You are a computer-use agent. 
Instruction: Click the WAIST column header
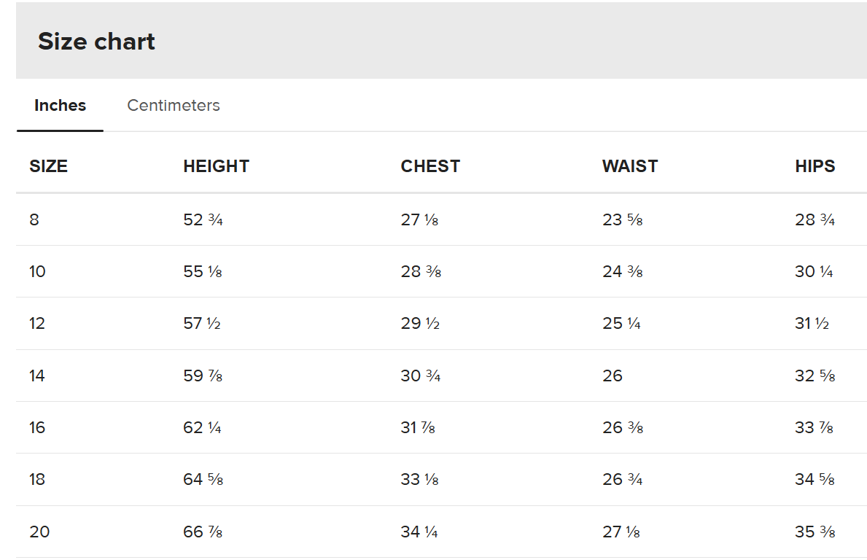click(x=630, y=166)
